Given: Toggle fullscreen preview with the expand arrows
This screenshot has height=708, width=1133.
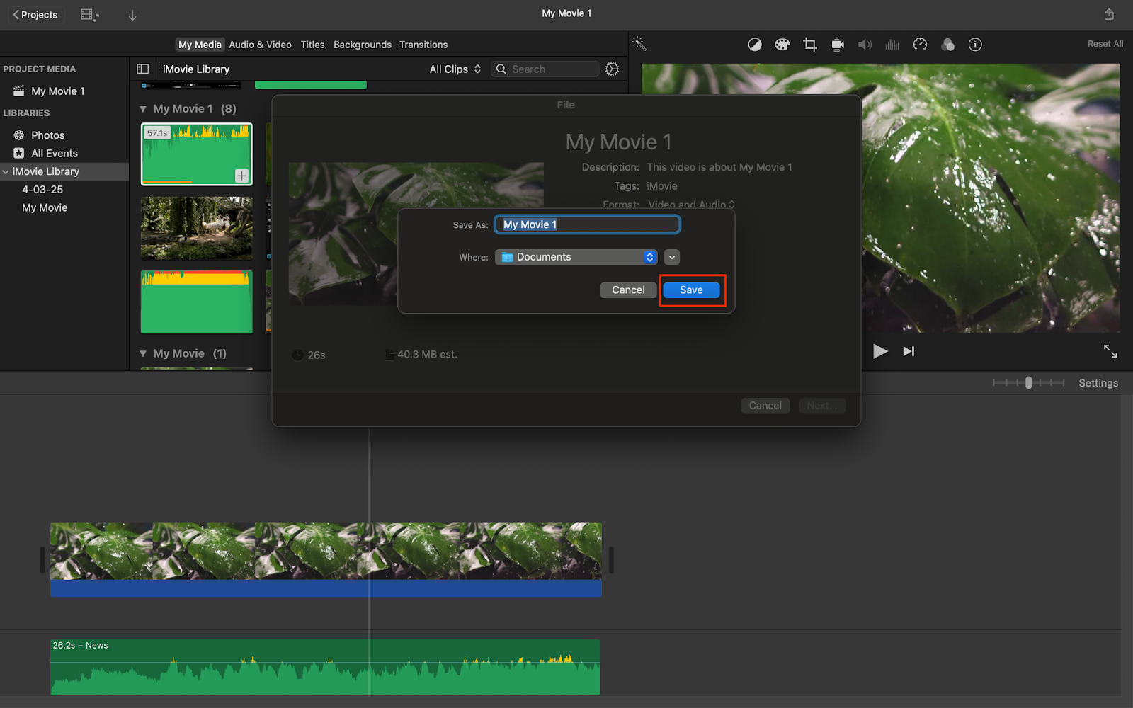Looking at the screenshot, I should [x=1110, y=351].
